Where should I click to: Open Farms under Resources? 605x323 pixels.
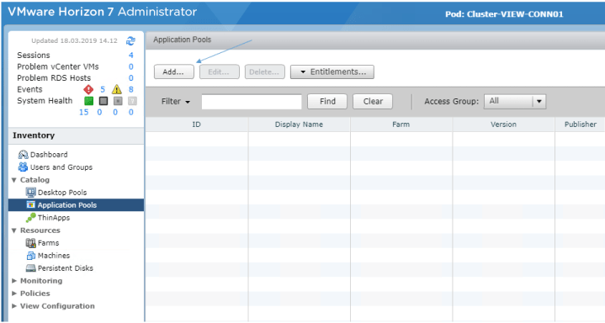point(48,243)
